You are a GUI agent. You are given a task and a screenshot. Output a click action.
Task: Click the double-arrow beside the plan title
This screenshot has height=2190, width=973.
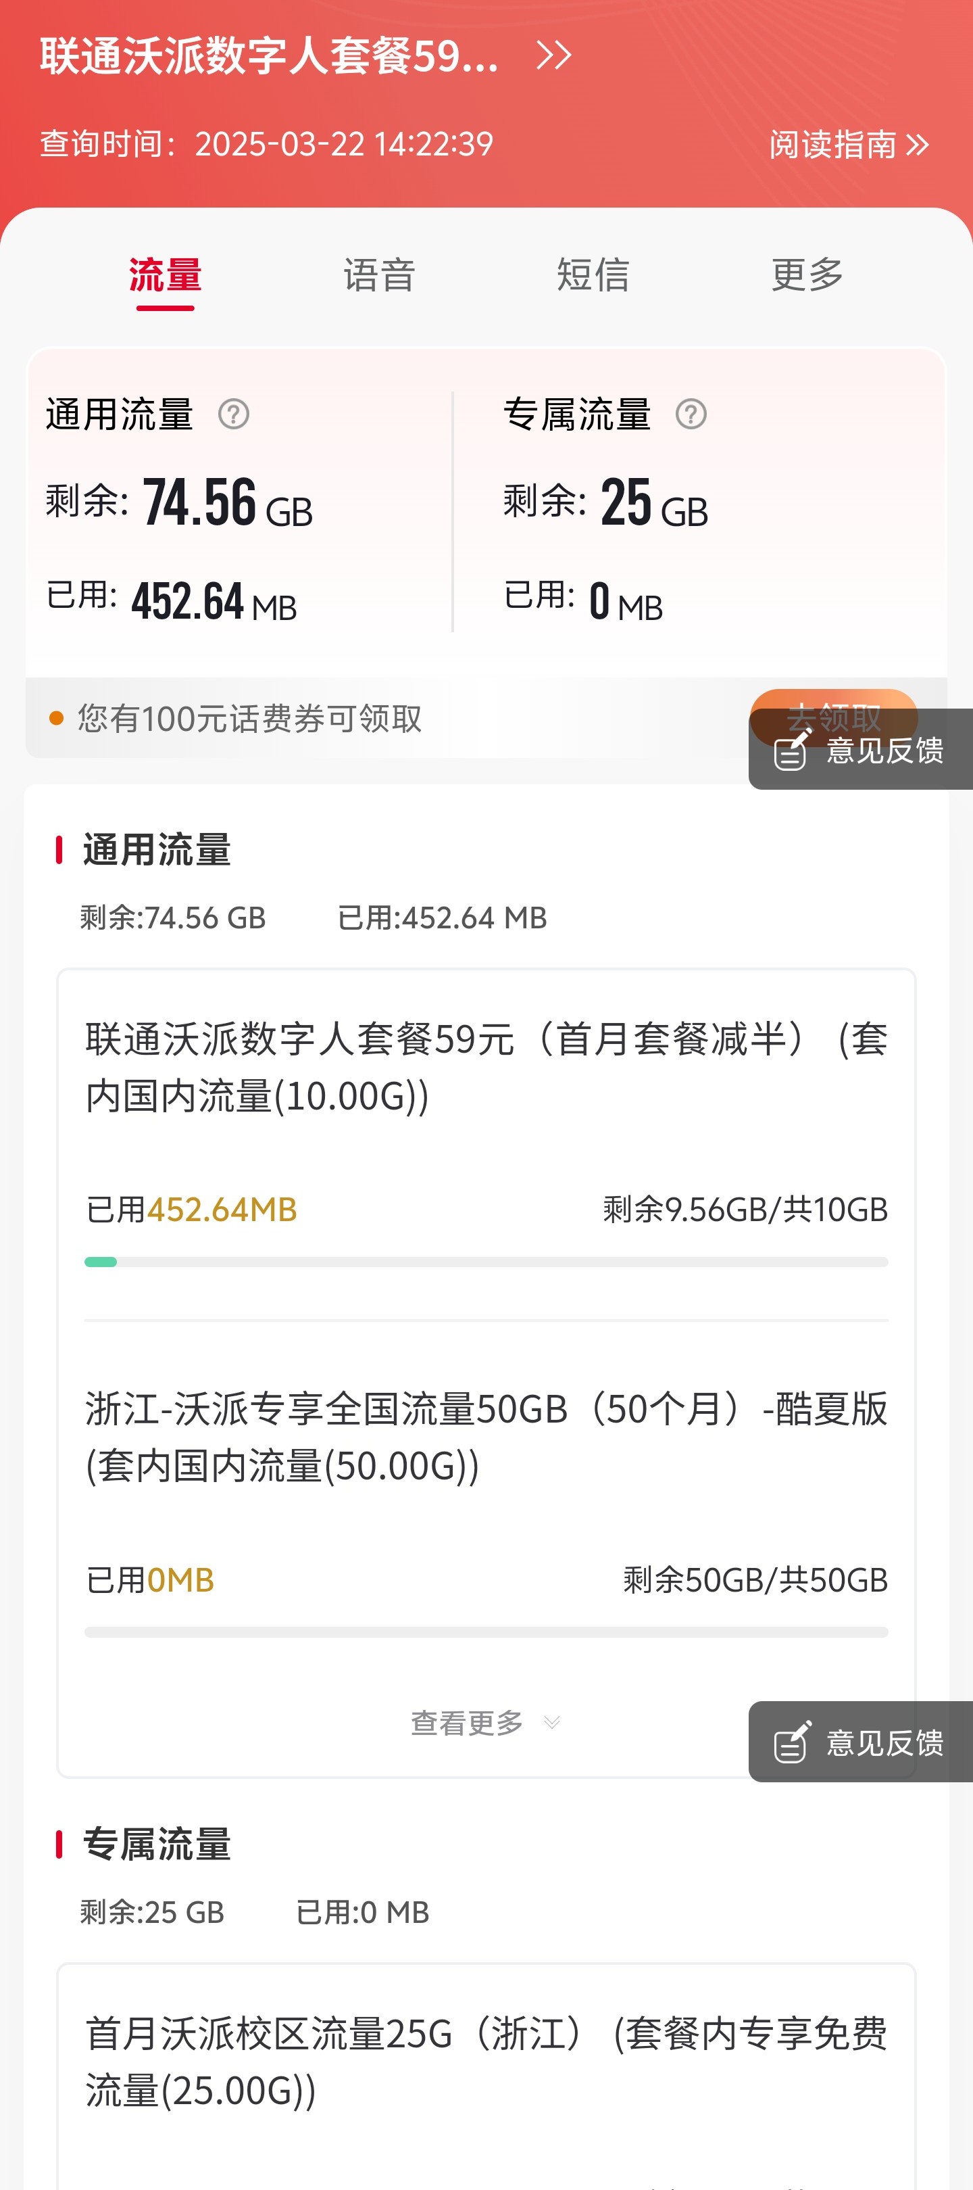coord(554,56)
